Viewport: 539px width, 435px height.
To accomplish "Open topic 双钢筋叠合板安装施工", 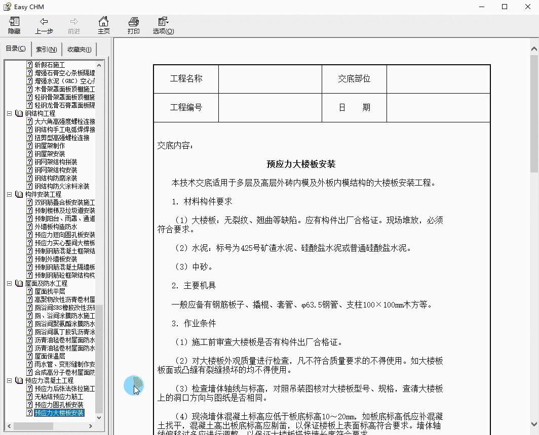I will pyautogui.click(x=65, y=202).
